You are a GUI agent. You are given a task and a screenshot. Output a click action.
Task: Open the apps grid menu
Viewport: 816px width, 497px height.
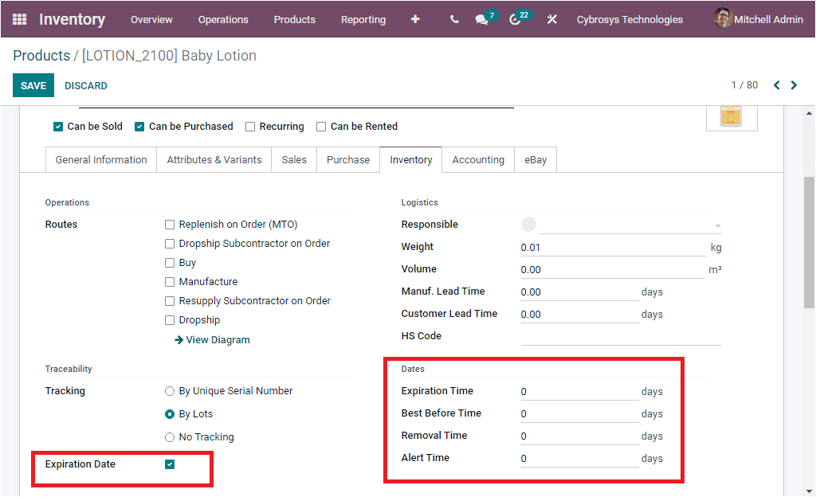(x=18, y=18)
